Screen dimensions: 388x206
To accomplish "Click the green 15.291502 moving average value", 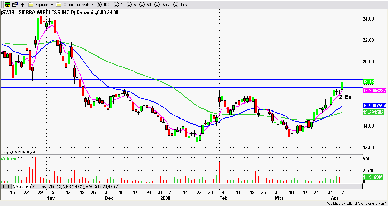I will [373, 112].
